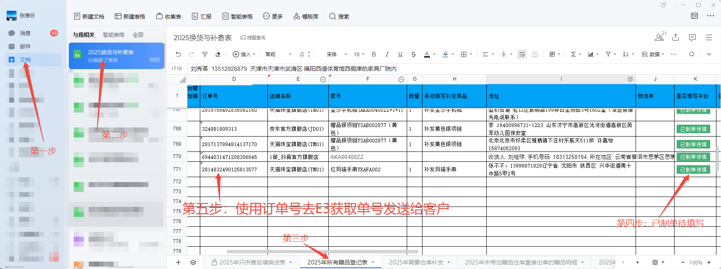The width and height of the screenshot is (721, 269).
Task: Toggle wrap text button
Action: [522, 54]
